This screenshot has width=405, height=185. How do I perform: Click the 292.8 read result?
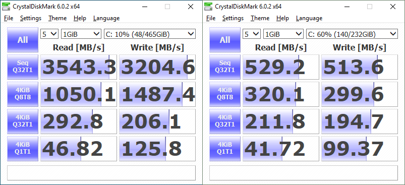[79, 121]
